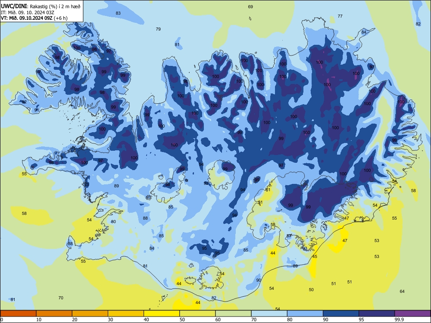Image resolution: width=431 pixels, height=323 pixels.
Task: Click the humidity value "70" on the map
Action: 61,298
